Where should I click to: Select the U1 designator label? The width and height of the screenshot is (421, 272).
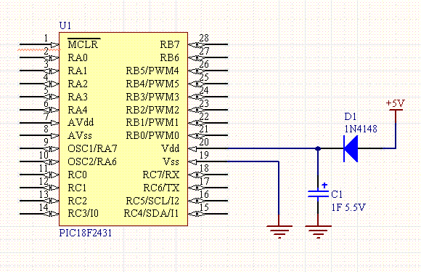coord(65,25)
